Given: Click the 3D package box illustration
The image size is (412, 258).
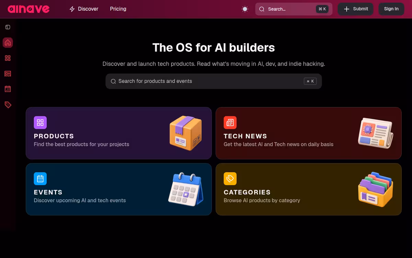Looking at the screenshot, I should (186, 133).
